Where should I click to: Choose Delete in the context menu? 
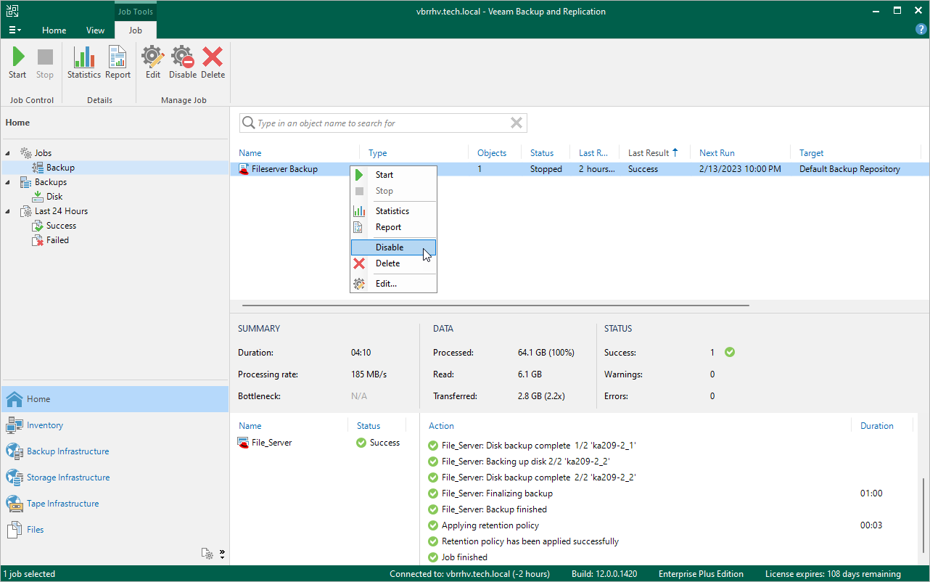tap(394, 263)
